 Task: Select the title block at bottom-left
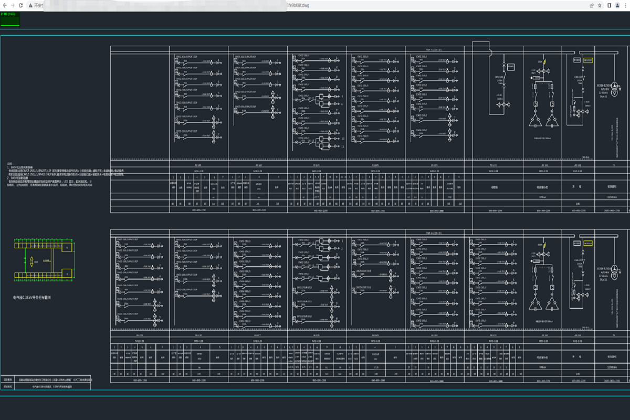point(46,383)
